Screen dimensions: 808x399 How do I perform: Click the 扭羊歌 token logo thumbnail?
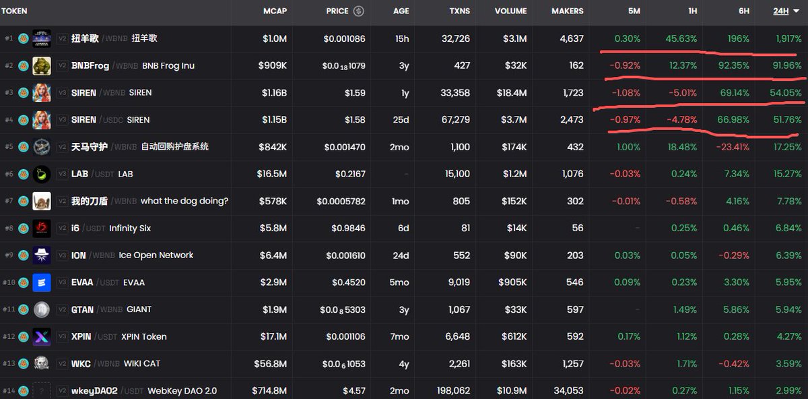click(x=42, y=38)
